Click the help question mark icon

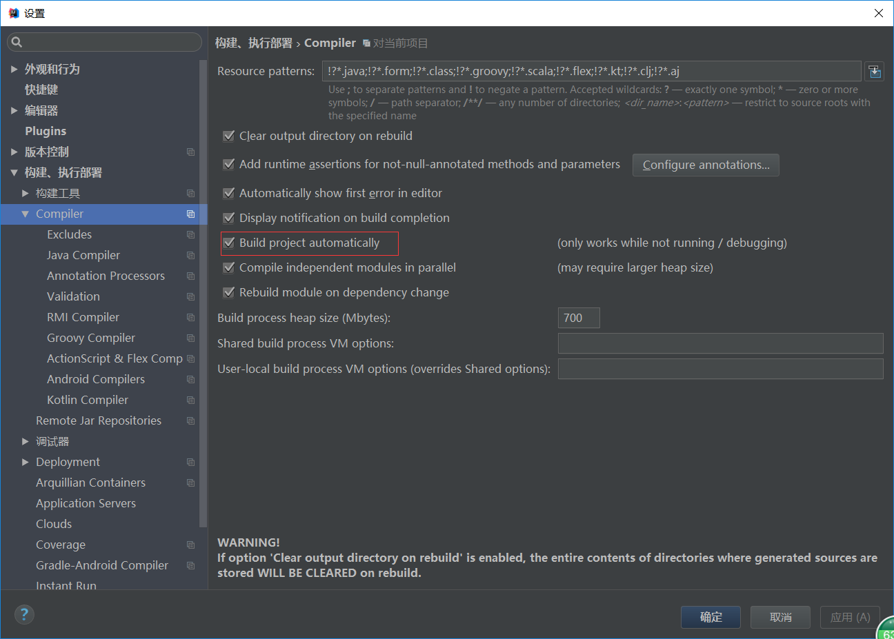(x=24, y=614)
